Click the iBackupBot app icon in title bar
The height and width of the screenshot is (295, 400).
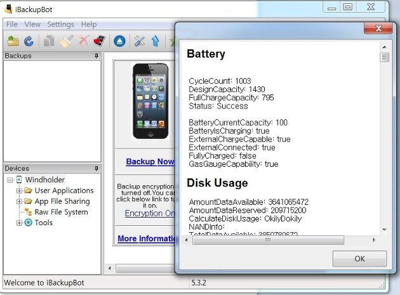click(x=8, y=9)
